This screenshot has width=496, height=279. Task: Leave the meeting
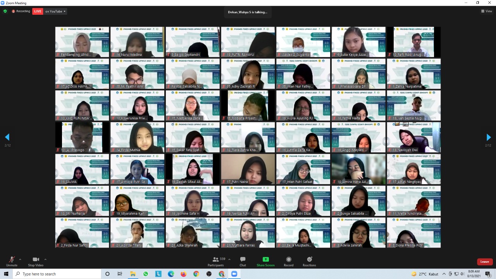[485, 262]
